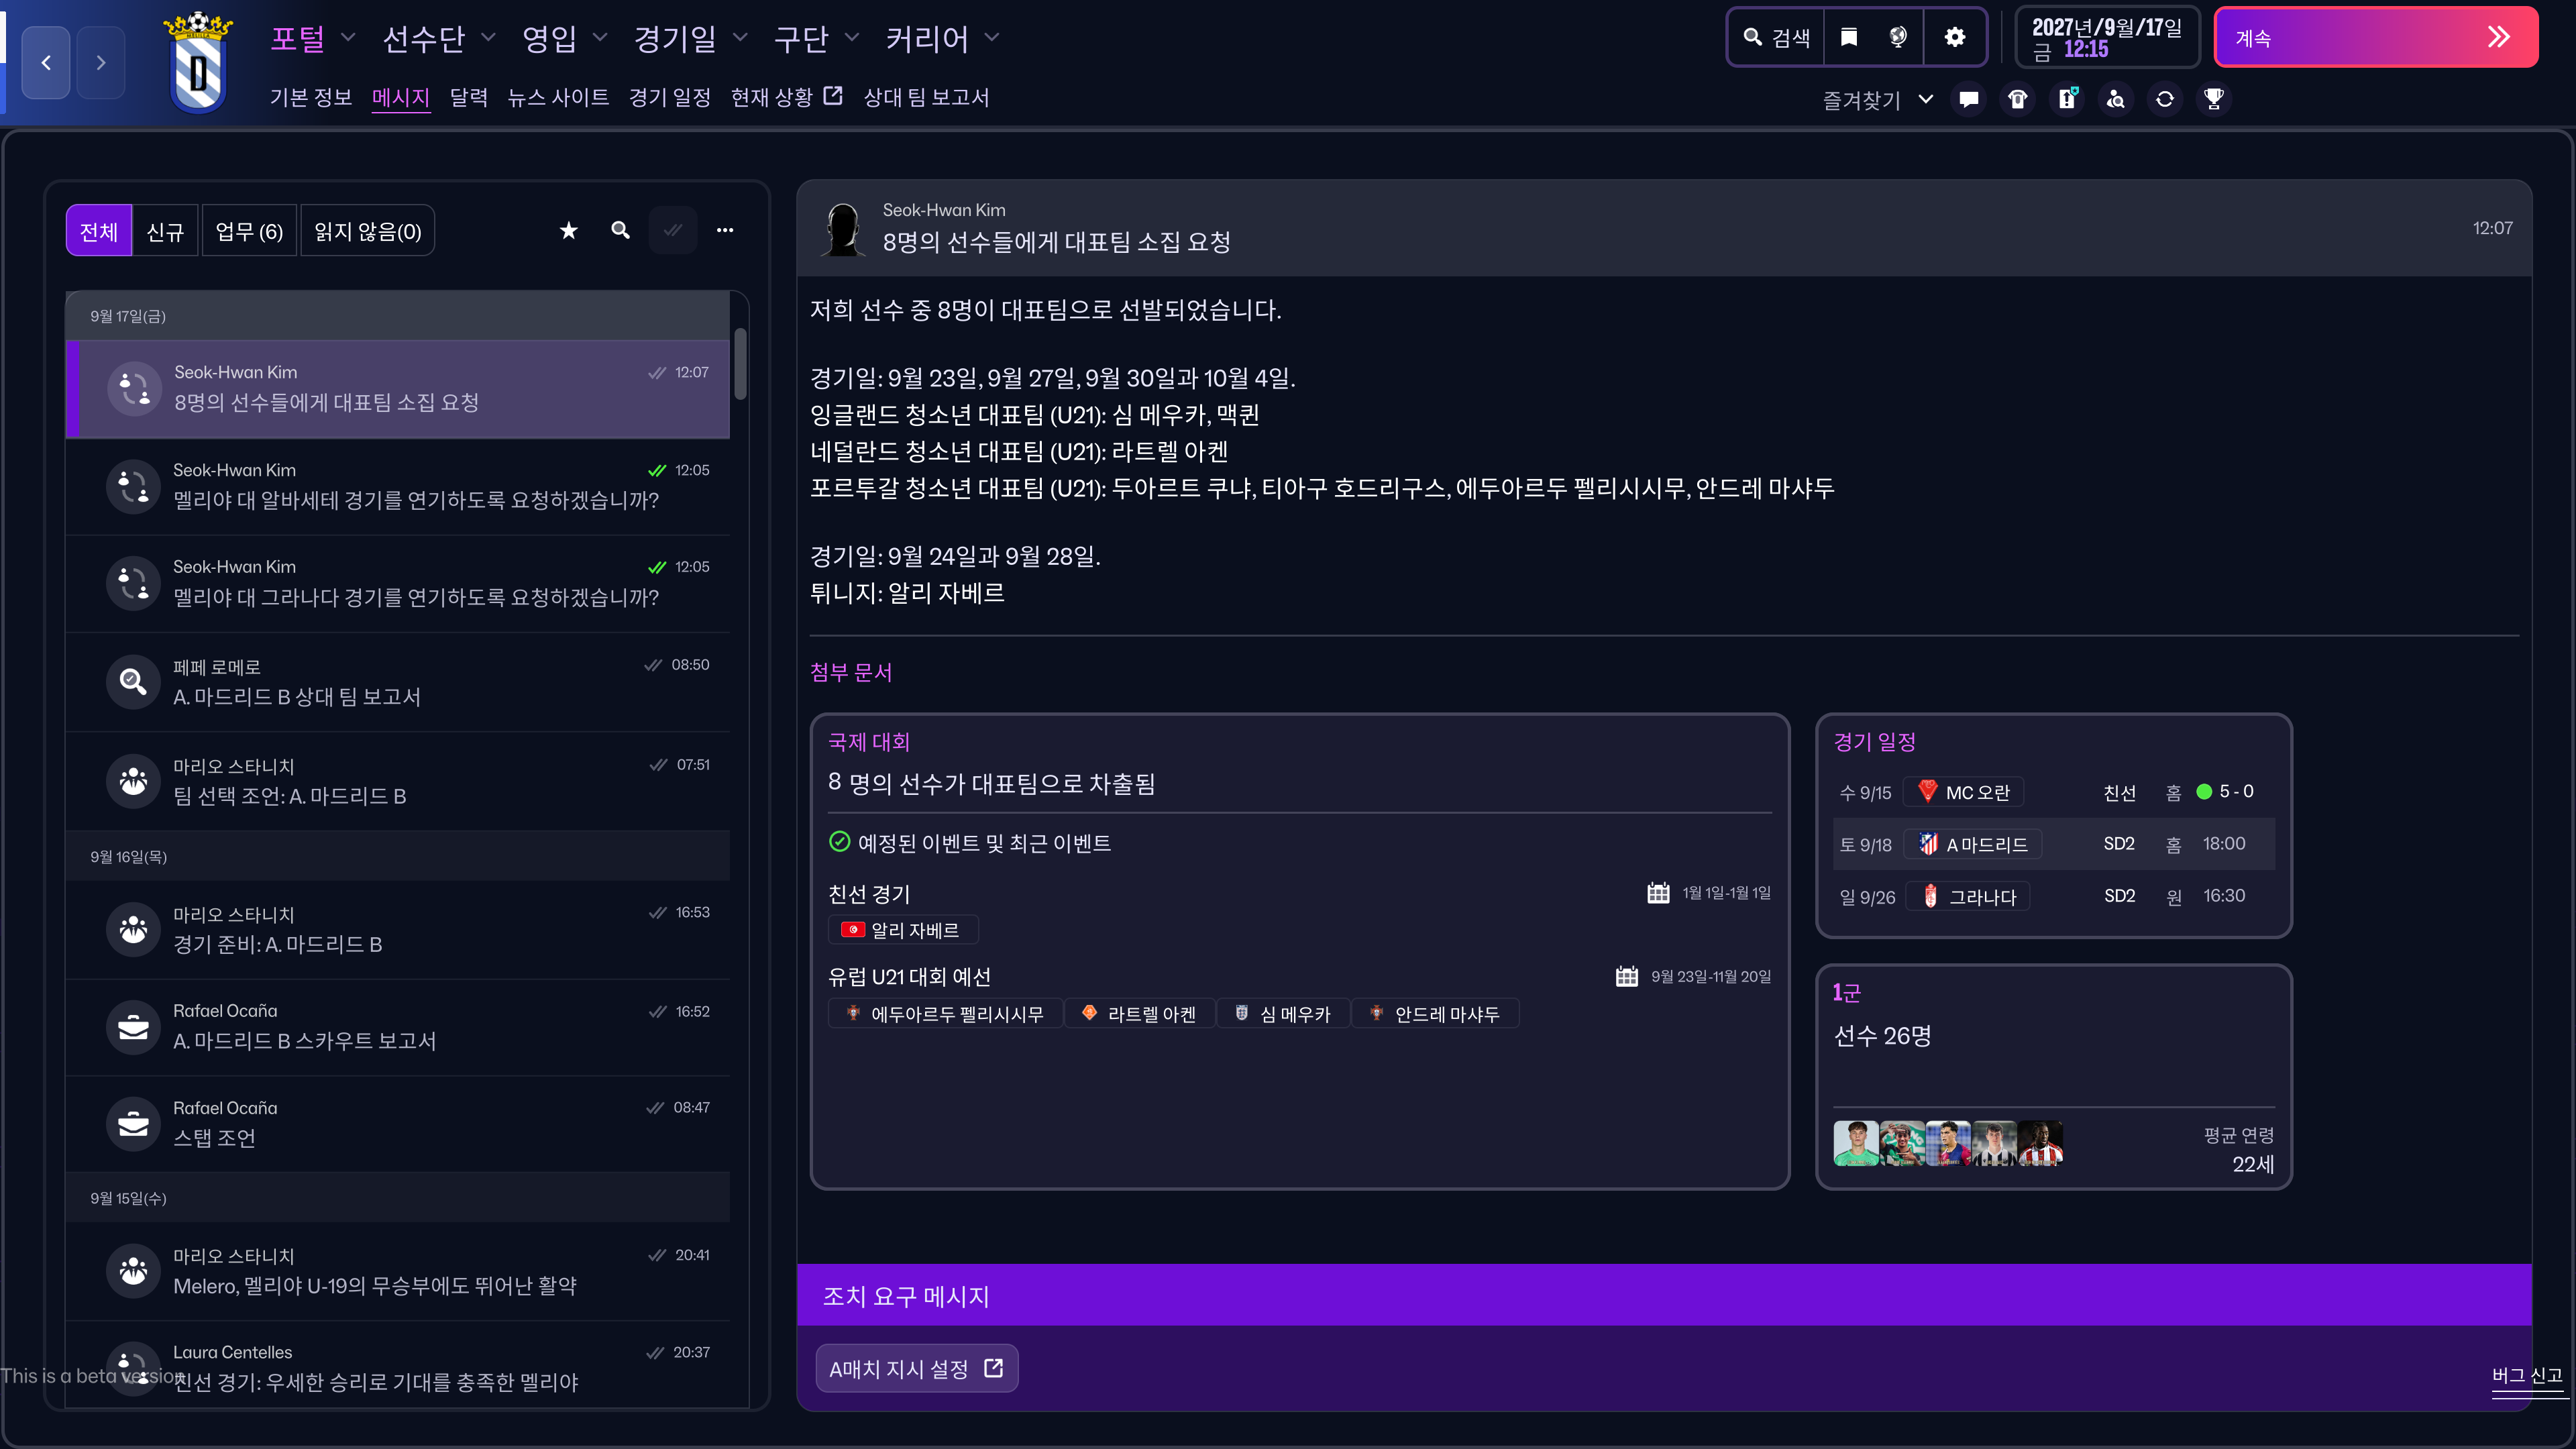Open the player search shortcut icon

coord(2116,99)
